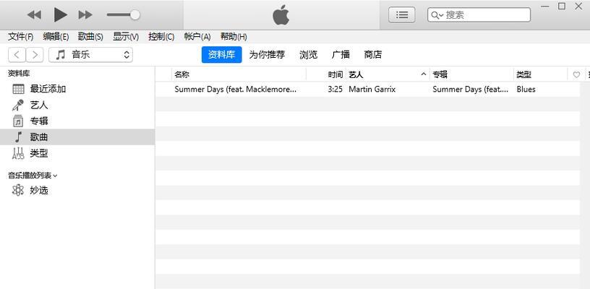Click the 搜索 search input field
Viewport: 590px width, 289px height.
point(479,14)
